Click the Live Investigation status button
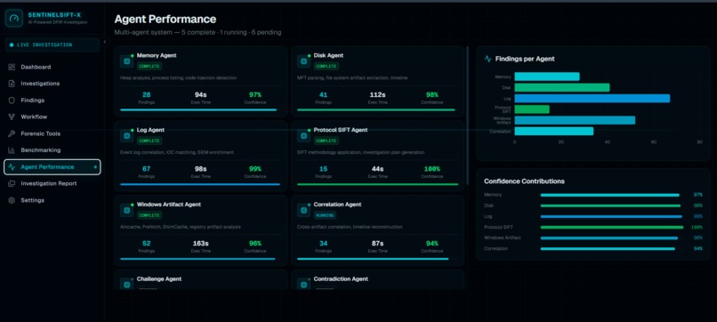 (52, 44)
